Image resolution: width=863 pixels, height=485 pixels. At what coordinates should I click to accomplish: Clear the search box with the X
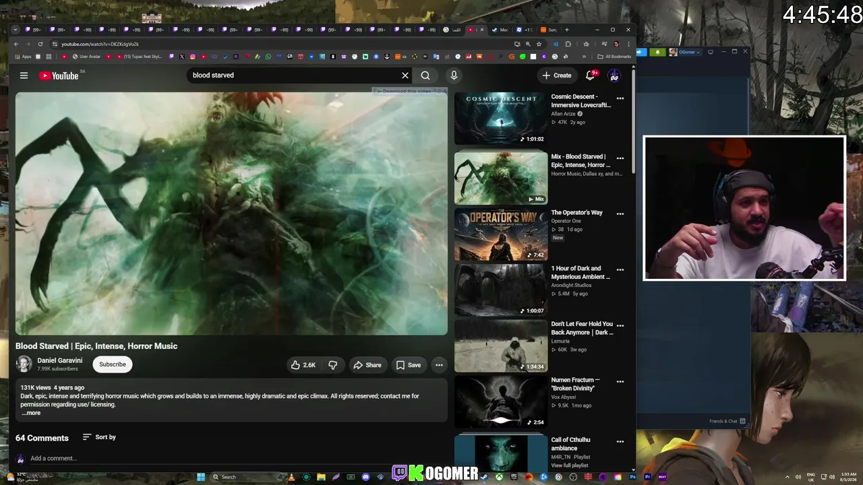[405, 75]
